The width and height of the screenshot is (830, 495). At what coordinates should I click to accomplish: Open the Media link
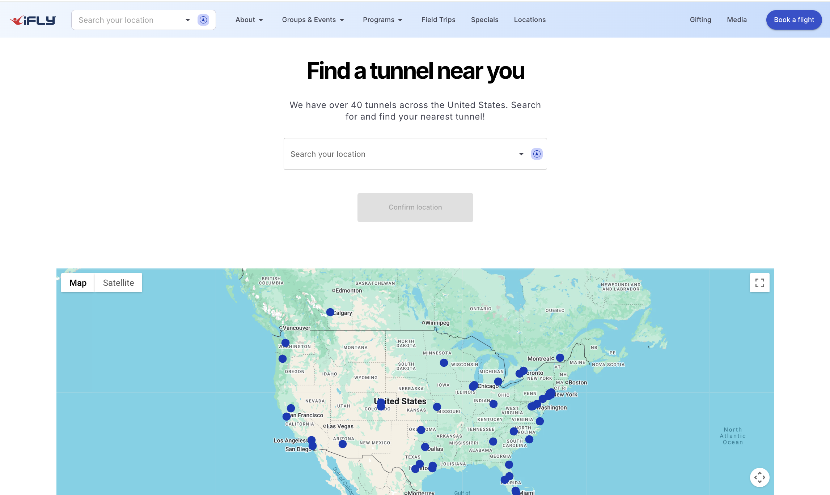coord(737,20)
